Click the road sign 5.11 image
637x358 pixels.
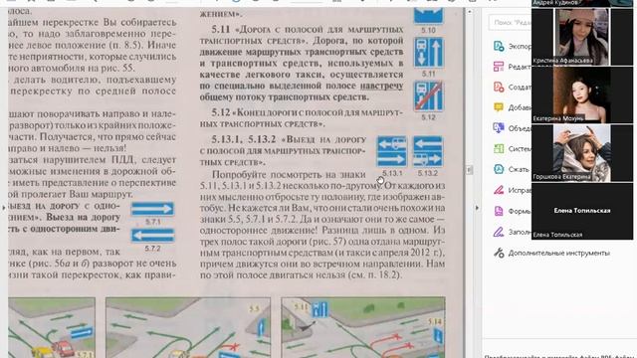[429, 53]
